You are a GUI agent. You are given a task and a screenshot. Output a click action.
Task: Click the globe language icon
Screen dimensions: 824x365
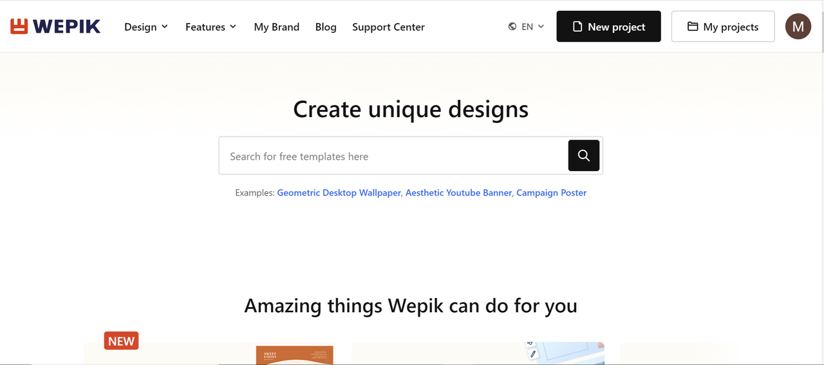click(x=512, y=26)
